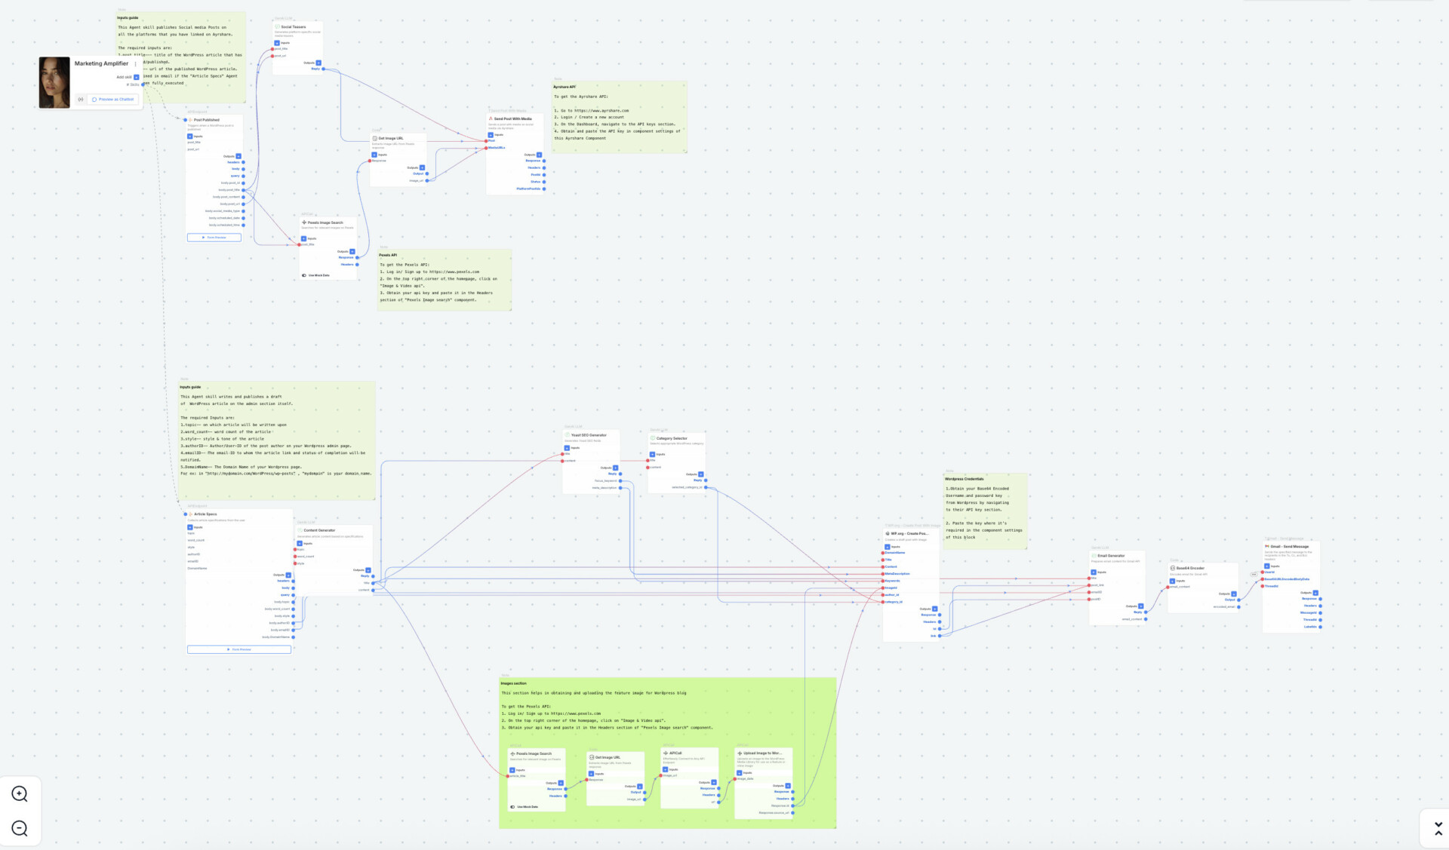Click the Ayrshare icon on Send Post With Media
The height and width of the screenshot is (850, 1449).
tap(491, 118)
